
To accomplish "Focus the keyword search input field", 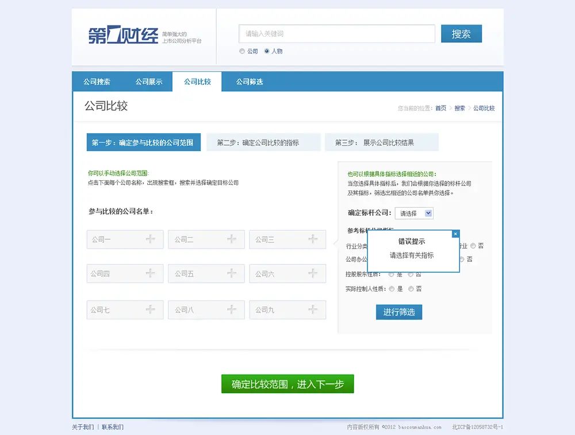I will pos(337,34).
